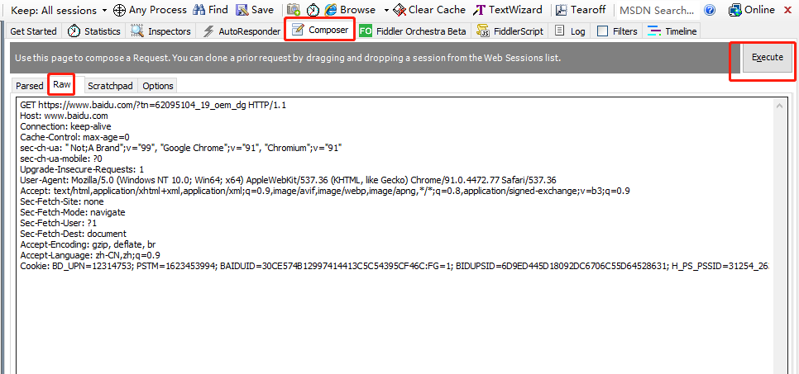Switch to the AutoResponder tab
The width and height of the screenshot is (799, 374).
click(242, 31)
